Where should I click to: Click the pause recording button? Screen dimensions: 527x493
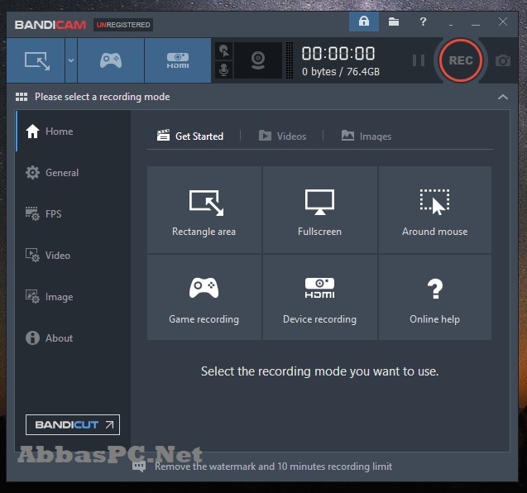419,60
